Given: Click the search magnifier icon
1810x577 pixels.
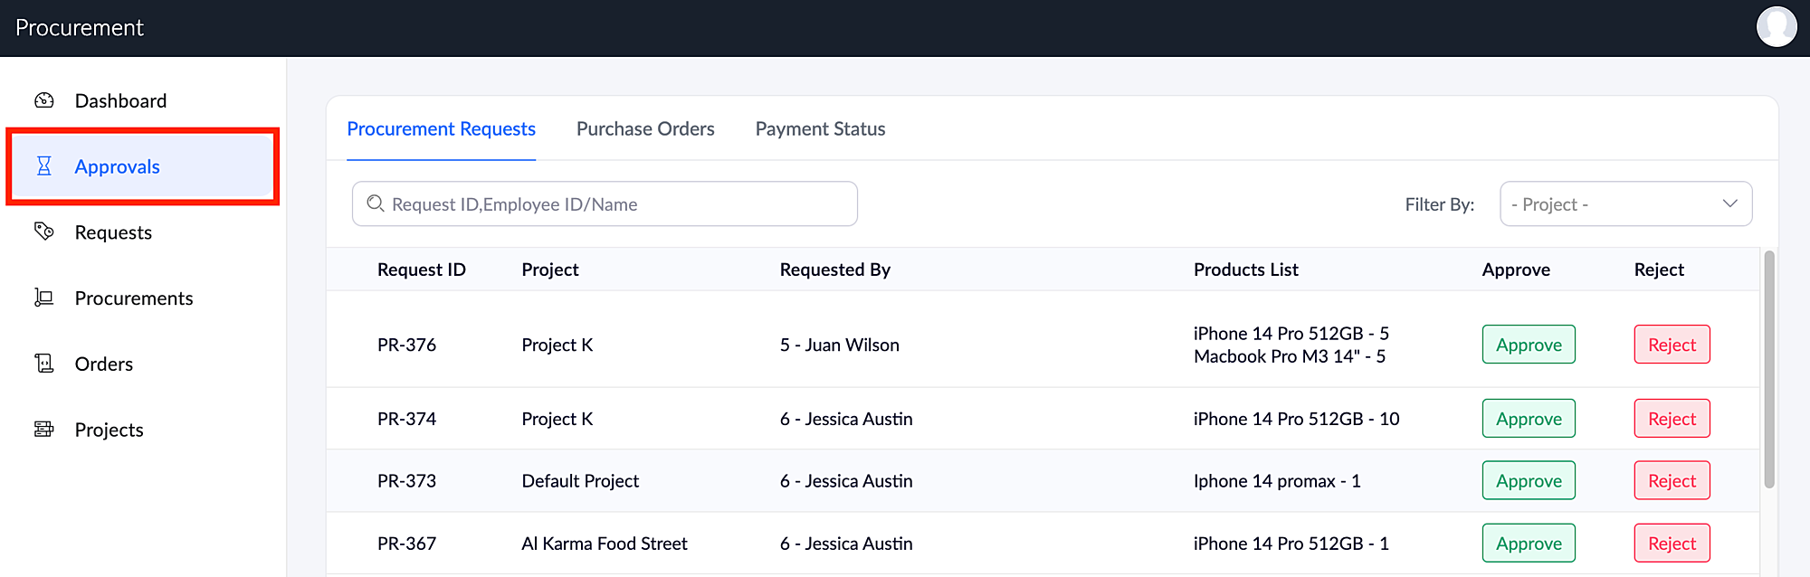Looking at the screenshot, I should 376,204.
